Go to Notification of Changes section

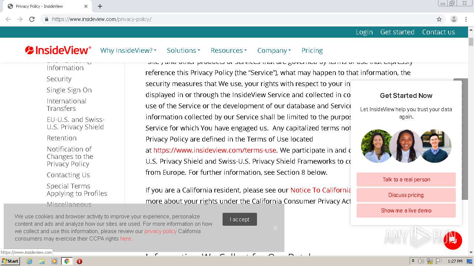(70, 156)
